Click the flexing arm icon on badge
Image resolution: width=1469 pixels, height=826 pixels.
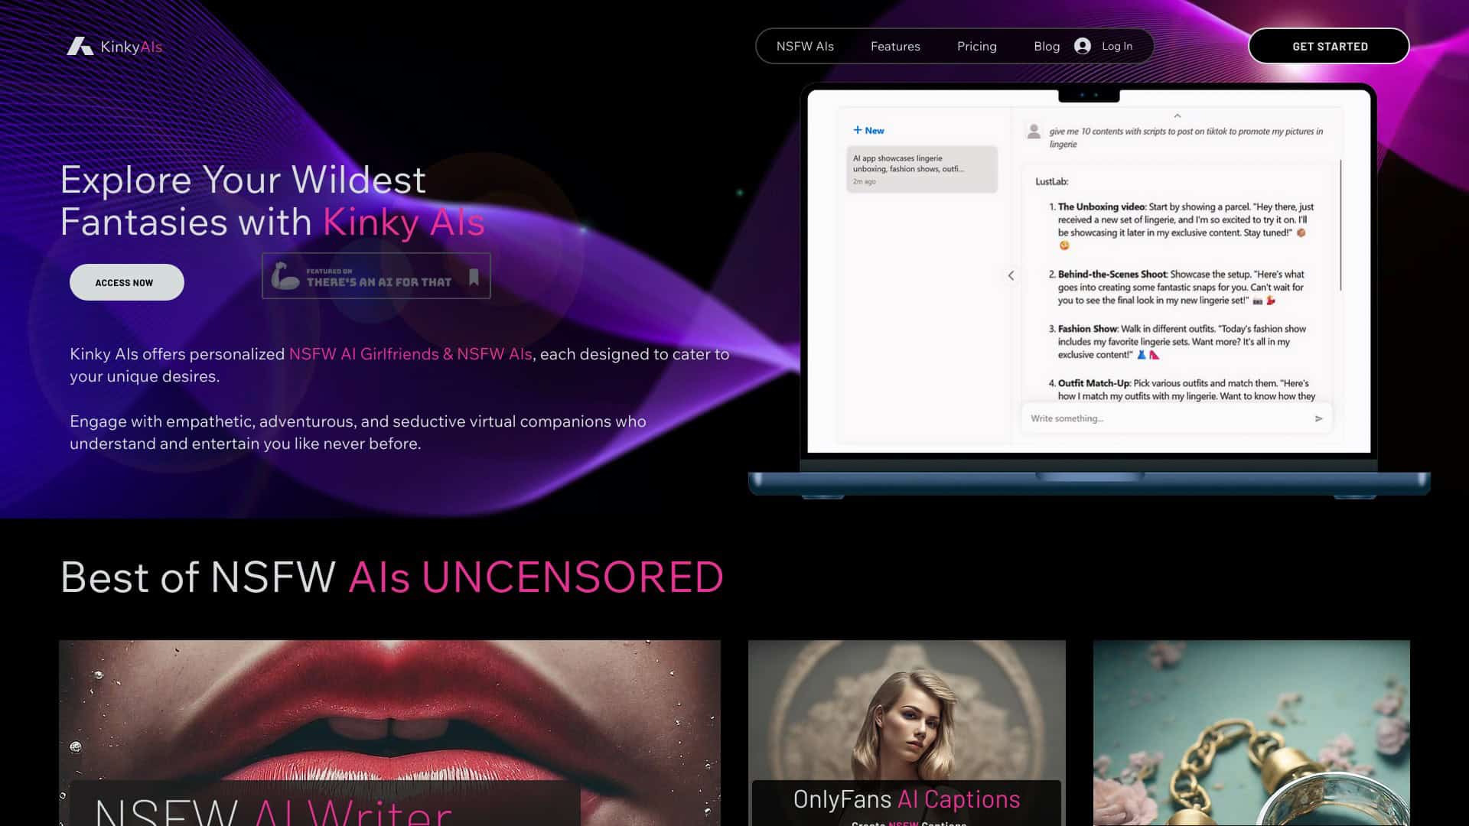click(285, 276)
